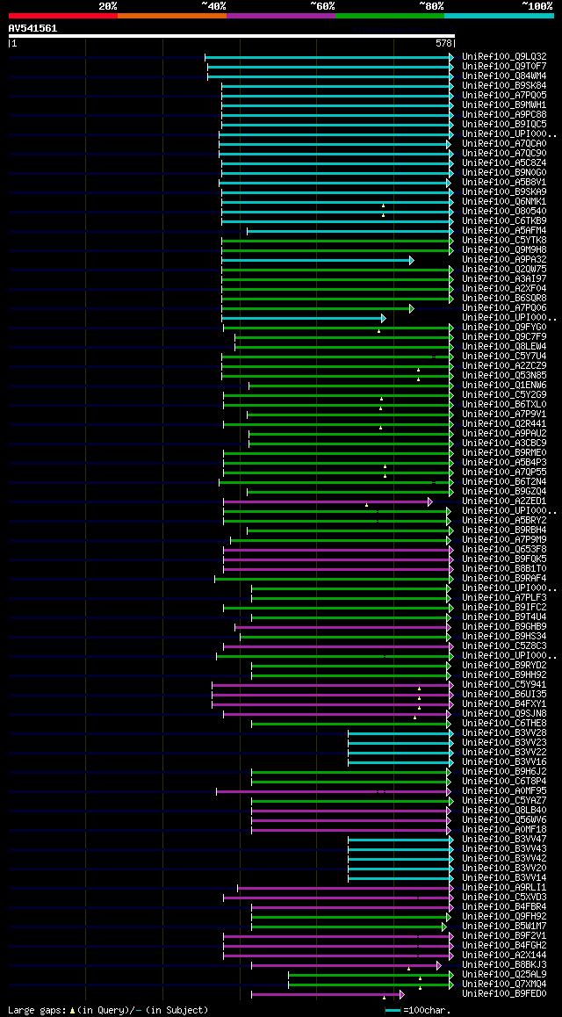Select the label UniRef100_A7QCA0
562x1017 pixels.
(x=504, y=143)
